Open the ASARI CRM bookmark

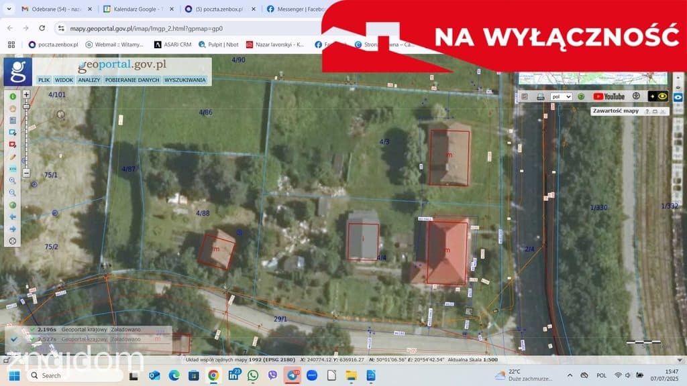(x=172, y=45)
